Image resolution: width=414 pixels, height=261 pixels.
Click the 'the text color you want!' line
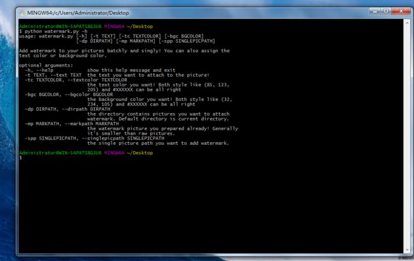click(x=158, y=85)
